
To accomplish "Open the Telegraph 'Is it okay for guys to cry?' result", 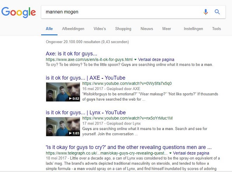I will [x=129, y=147].
